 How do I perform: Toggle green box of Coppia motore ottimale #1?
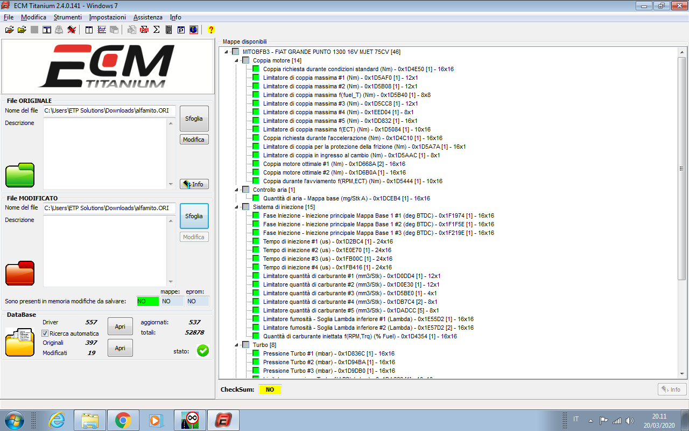point(256,164)
